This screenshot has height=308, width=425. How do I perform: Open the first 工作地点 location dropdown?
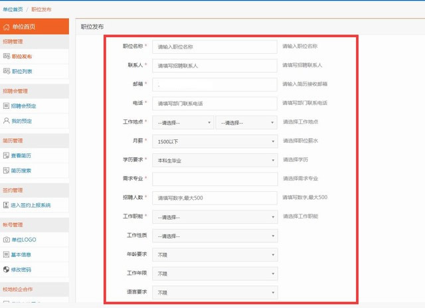(183, 123)
